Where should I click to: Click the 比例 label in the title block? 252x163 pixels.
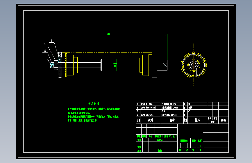tap(200, 141)
